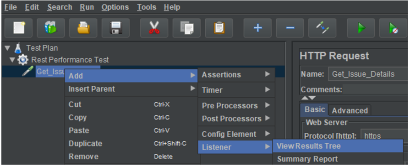Save the test plan with floppy icon
The width and height of the screenshot is (410, 166).
point(115,28)
